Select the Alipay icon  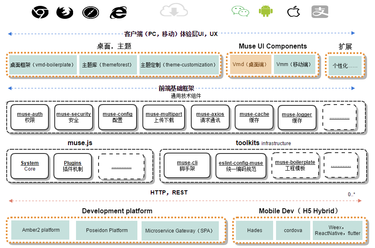point(319,11)
